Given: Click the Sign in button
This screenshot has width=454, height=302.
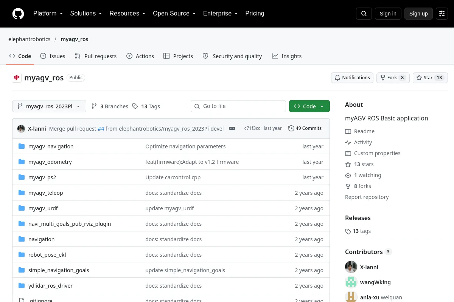Looking at the screenshot, I should [388, 14].
